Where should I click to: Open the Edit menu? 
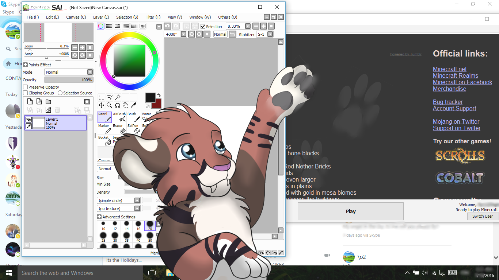52,17
